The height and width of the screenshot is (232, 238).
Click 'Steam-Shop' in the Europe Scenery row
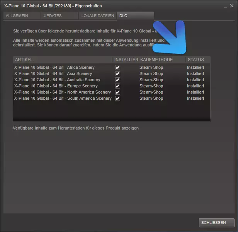pos(151,86)
